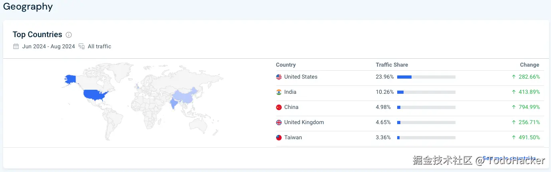Open the See more countries link
551x172 pixels.
[509, 158]
